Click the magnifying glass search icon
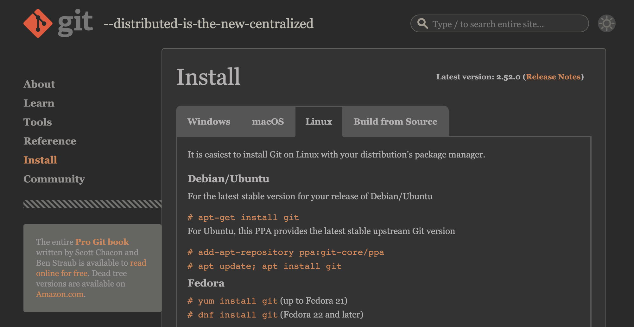 [422, 23]
